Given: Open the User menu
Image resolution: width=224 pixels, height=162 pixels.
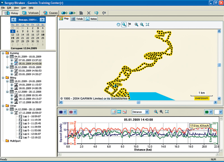Looking at the screenshot, I should coord(24,8).
